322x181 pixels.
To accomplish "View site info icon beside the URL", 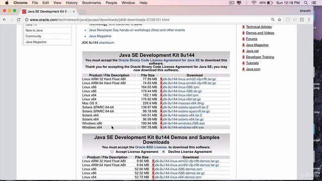I will coord(27,20).
